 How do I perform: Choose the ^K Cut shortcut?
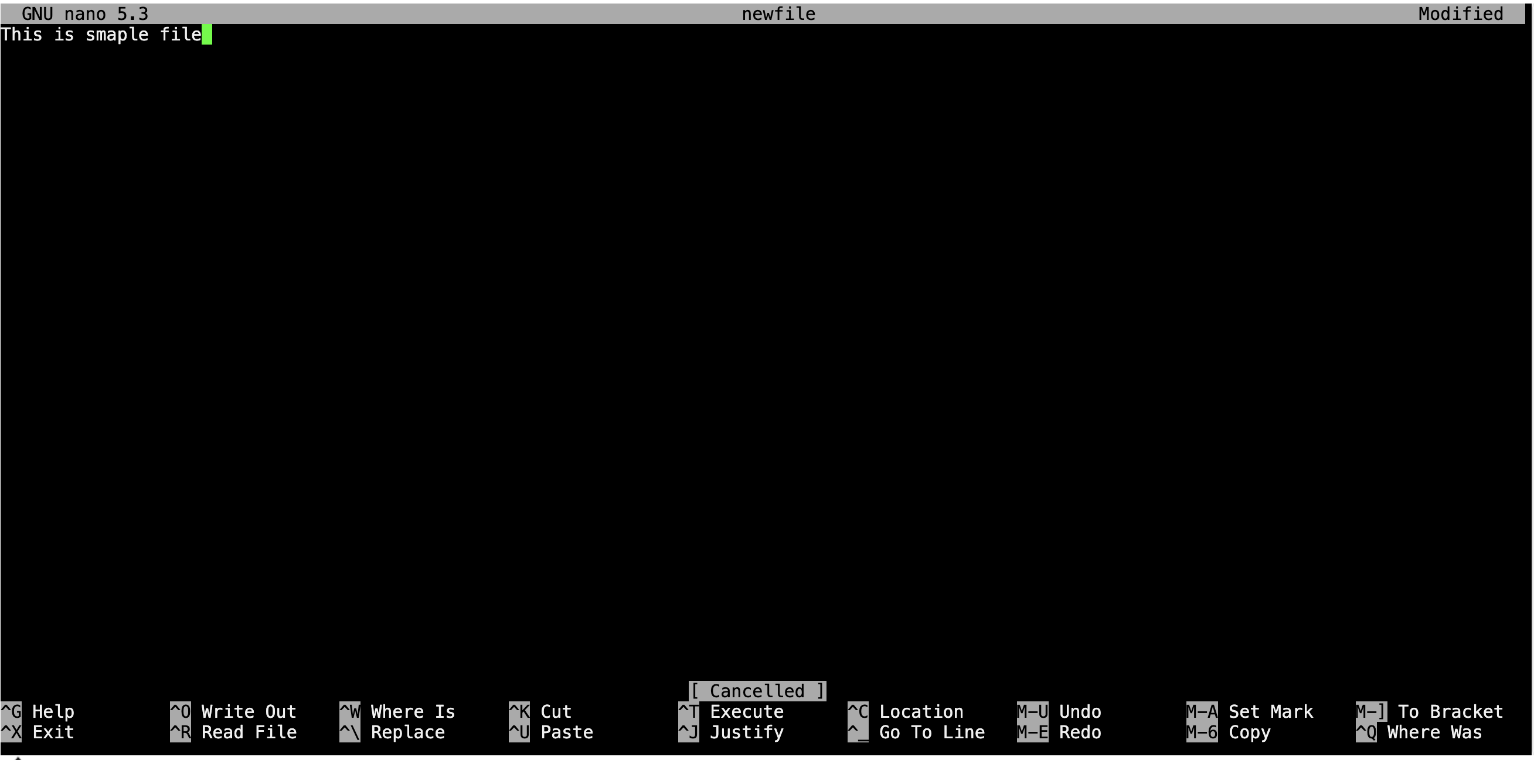click(x=540, y=711)
